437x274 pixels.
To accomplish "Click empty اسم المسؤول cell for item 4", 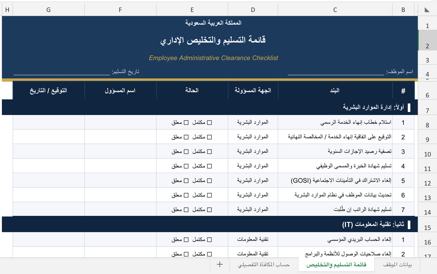I will click(120, 166).
